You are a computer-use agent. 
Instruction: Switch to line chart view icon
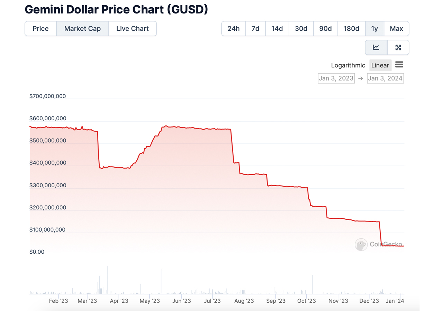376,48
